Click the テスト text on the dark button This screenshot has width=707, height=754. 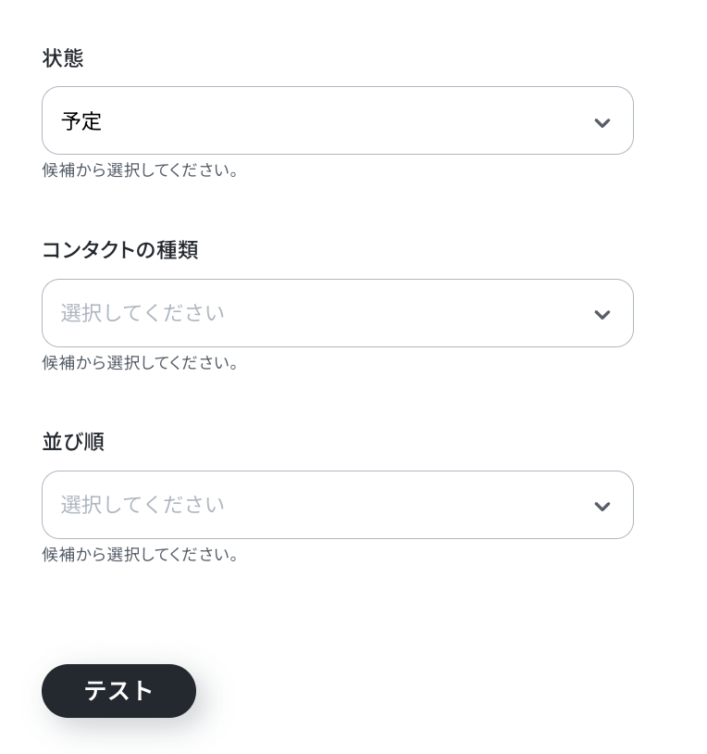[118, 691]
